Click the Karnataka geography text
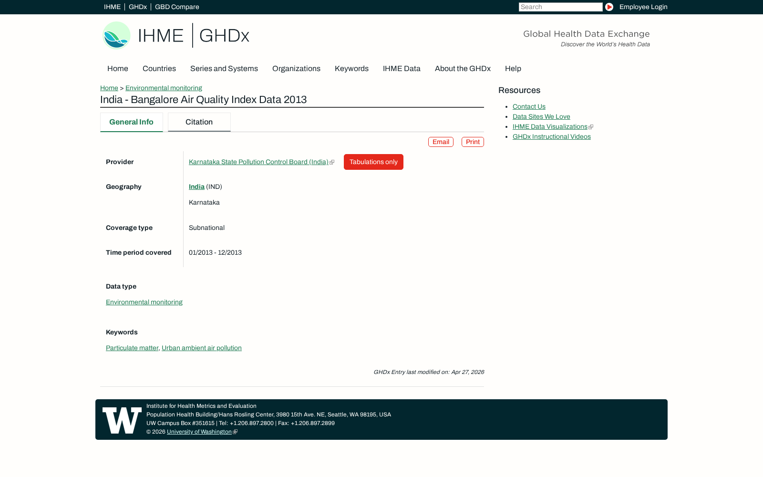This screenshot has width=763, height=477. point(204,202)
